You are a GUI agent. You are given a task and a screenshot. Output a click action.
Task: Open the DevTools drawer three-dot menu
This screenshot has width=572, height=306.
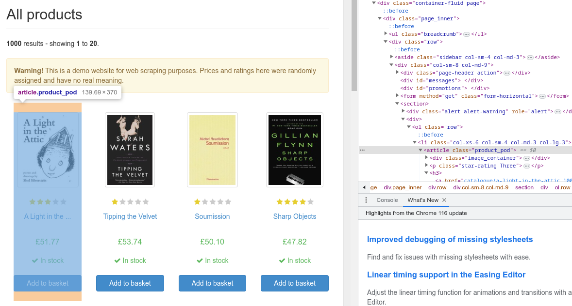click(366, 200)
